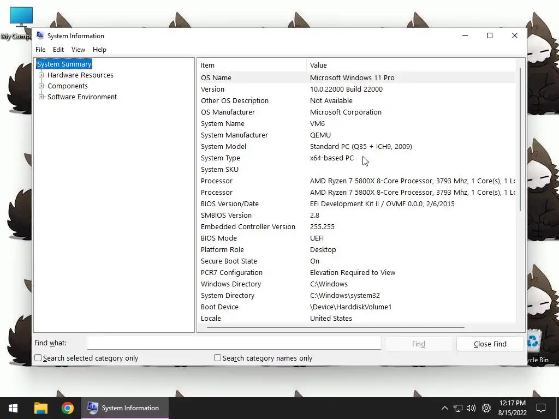
Task: Open the network tray icon
Action: 458,408
